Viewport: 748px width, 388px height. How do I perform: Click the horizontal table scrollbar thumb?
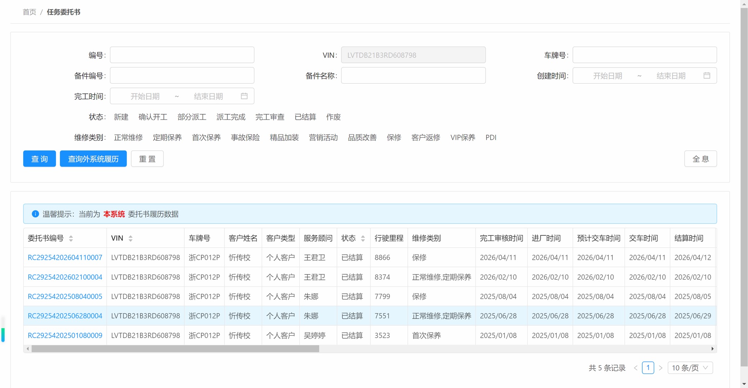coord(175,348)
